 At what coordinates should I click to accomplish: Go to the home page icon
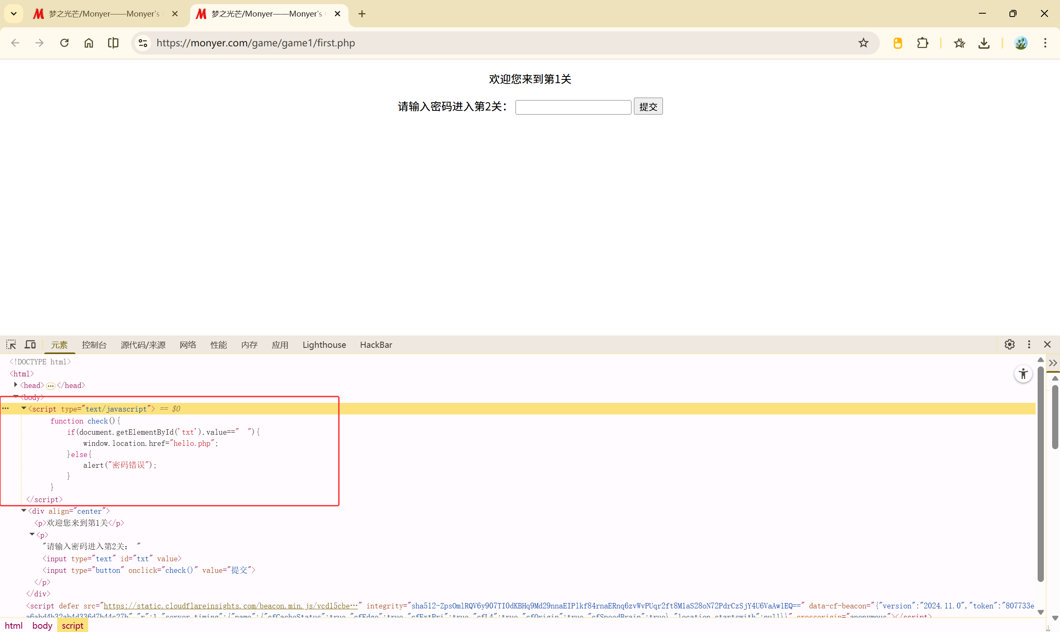[x=89, y=43]
